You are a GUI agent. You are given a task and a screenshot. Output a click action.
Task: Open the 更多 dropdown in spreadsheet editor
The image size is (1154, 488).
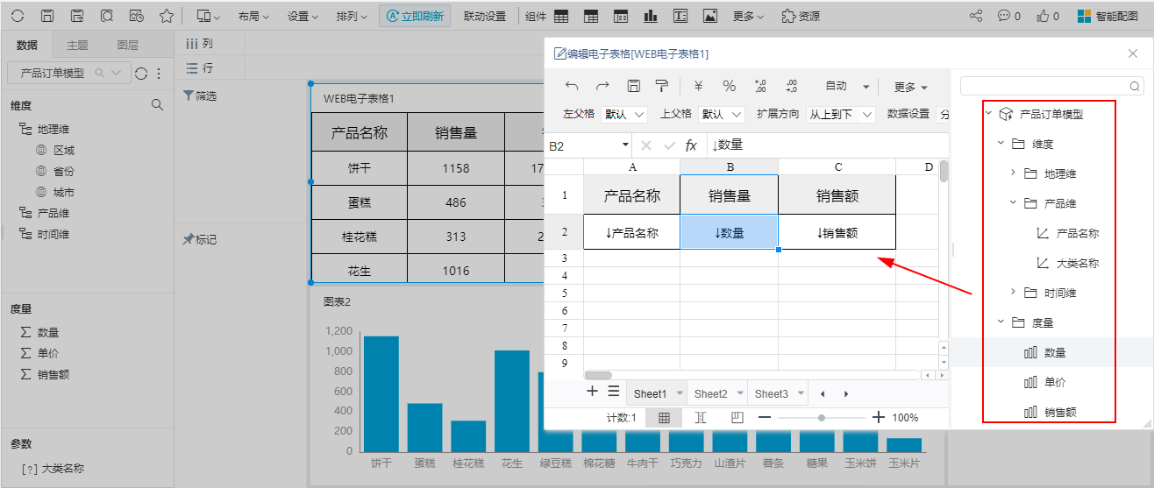click(x=911, y=87)
